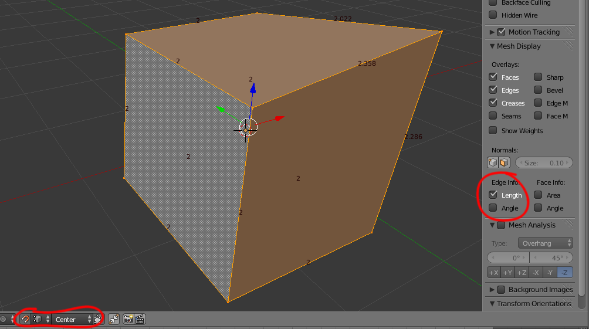Uncheck the Creases overlay checkbox
Screen dimensions: 589x329
pyautogui.click(x=493, y=103)
